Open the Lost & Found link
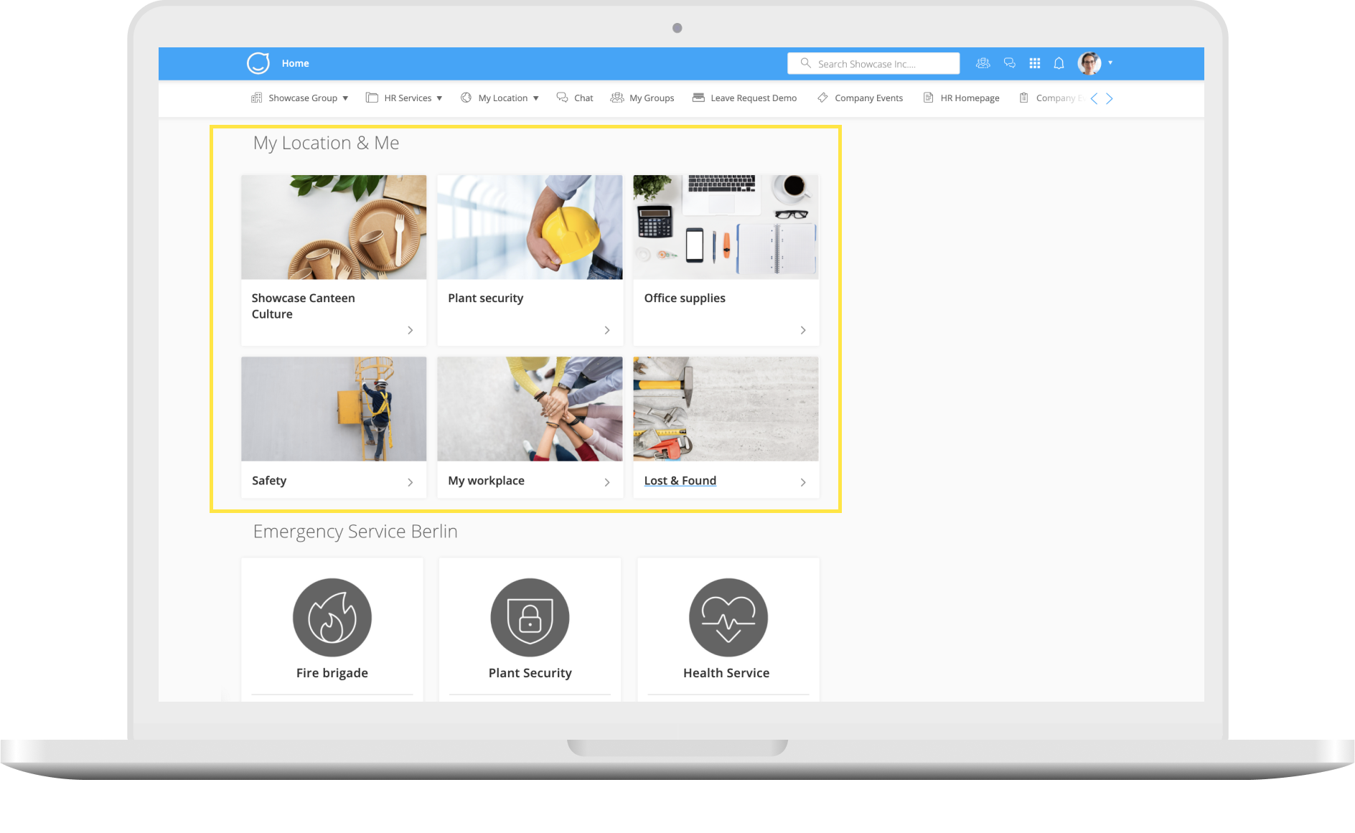This screenshot has width=1355, height=833. (680, 481)
